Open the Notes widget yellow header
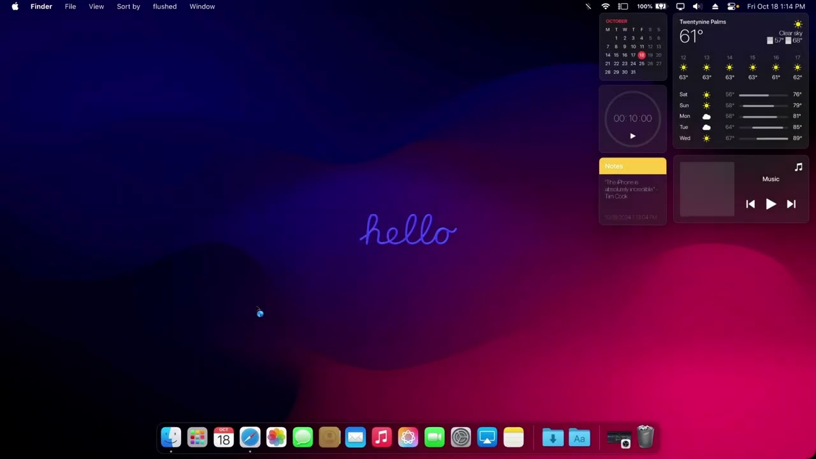This screenshot has width=816, height=459. (632, 166)
